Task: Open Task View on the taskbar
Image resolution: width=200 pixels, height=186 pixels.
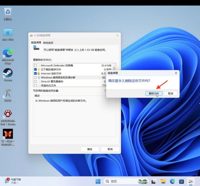Action: click(x=153, y=181)
